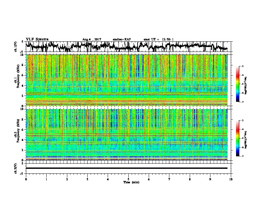Screen dimensions: 260x201
Task: Click the 'Aug.4 , 2017' date label
Action: pyautogui.click(x=92, y=39)
